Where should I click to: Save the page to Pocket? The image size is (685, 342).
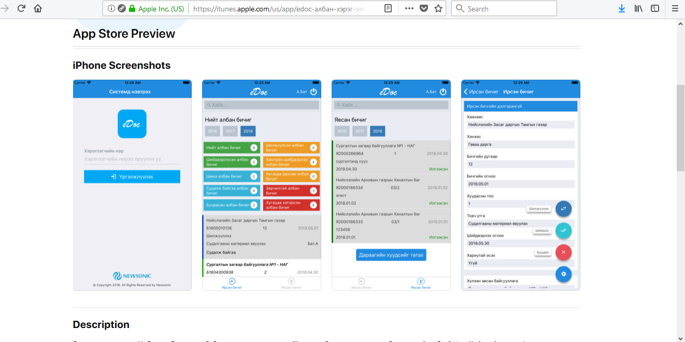(424, 9)
